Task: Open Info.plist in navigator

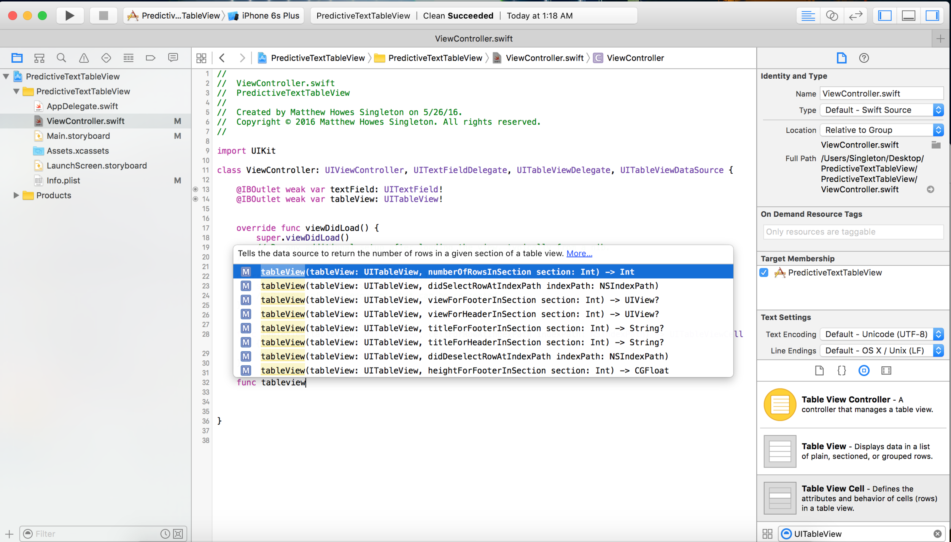Action: [63, 180]
